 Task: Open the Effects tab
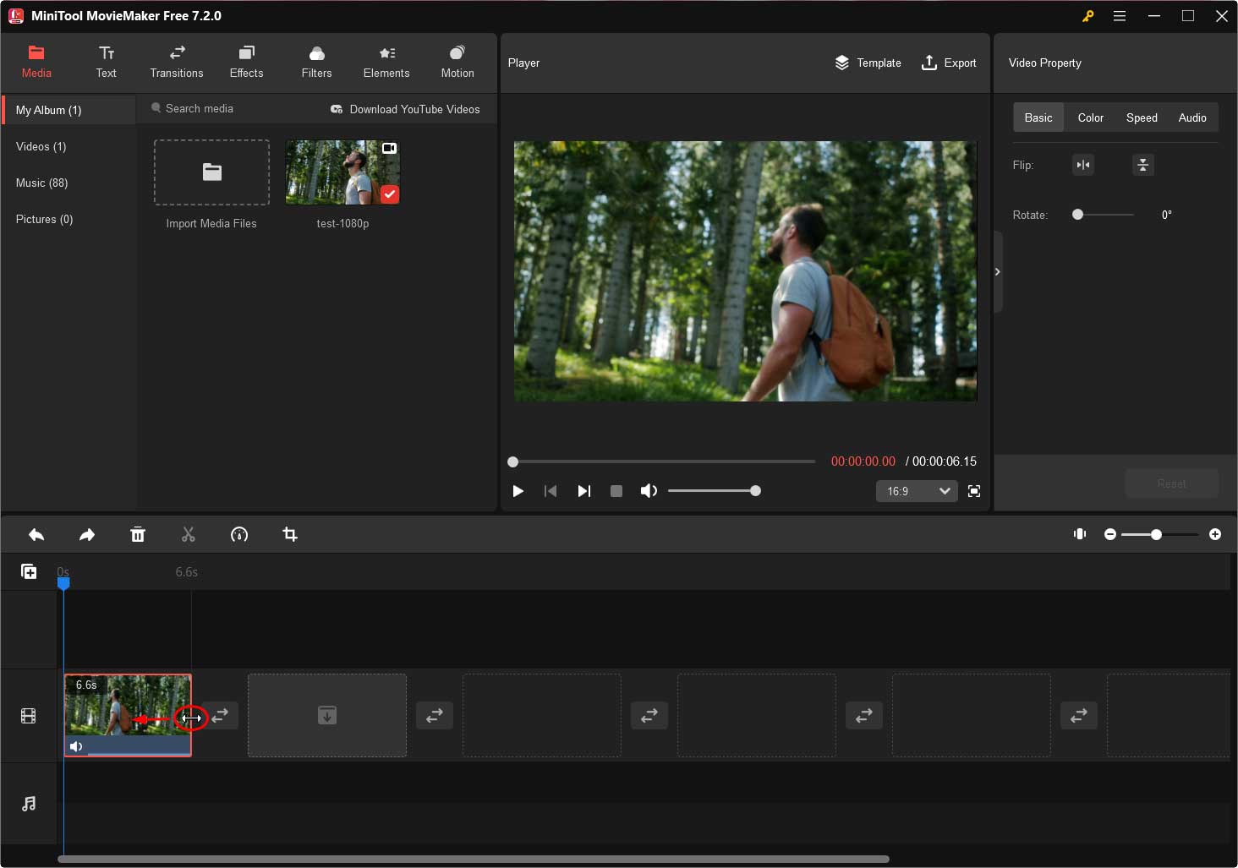[x=246, y=63]
